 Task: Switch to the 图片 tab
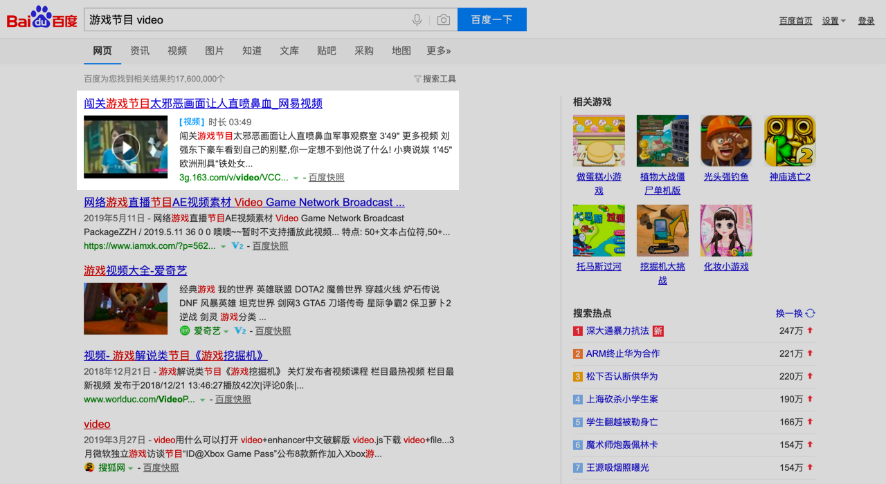[215, 50]
